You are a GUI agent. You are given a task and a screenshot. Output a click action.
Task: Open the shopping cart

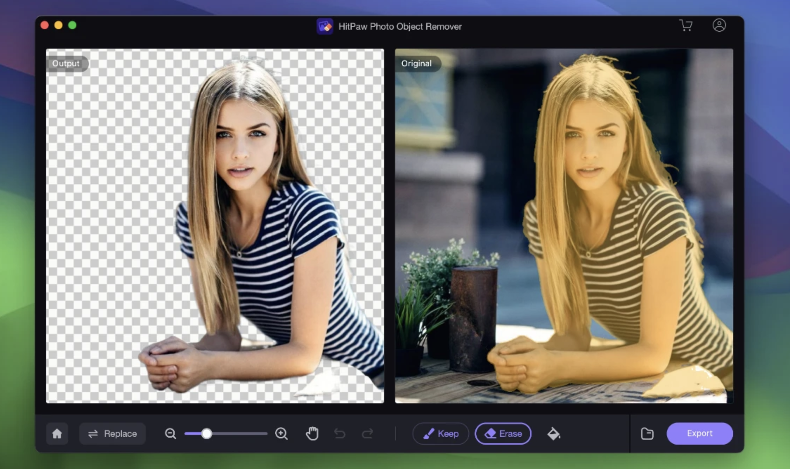(686, 26)
